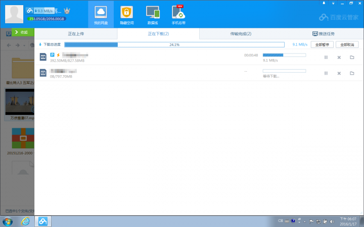The height and width of the screenshot is (227, 364).
Task: Click the 392.50MB/827.58MB size text
Action: 67,61
